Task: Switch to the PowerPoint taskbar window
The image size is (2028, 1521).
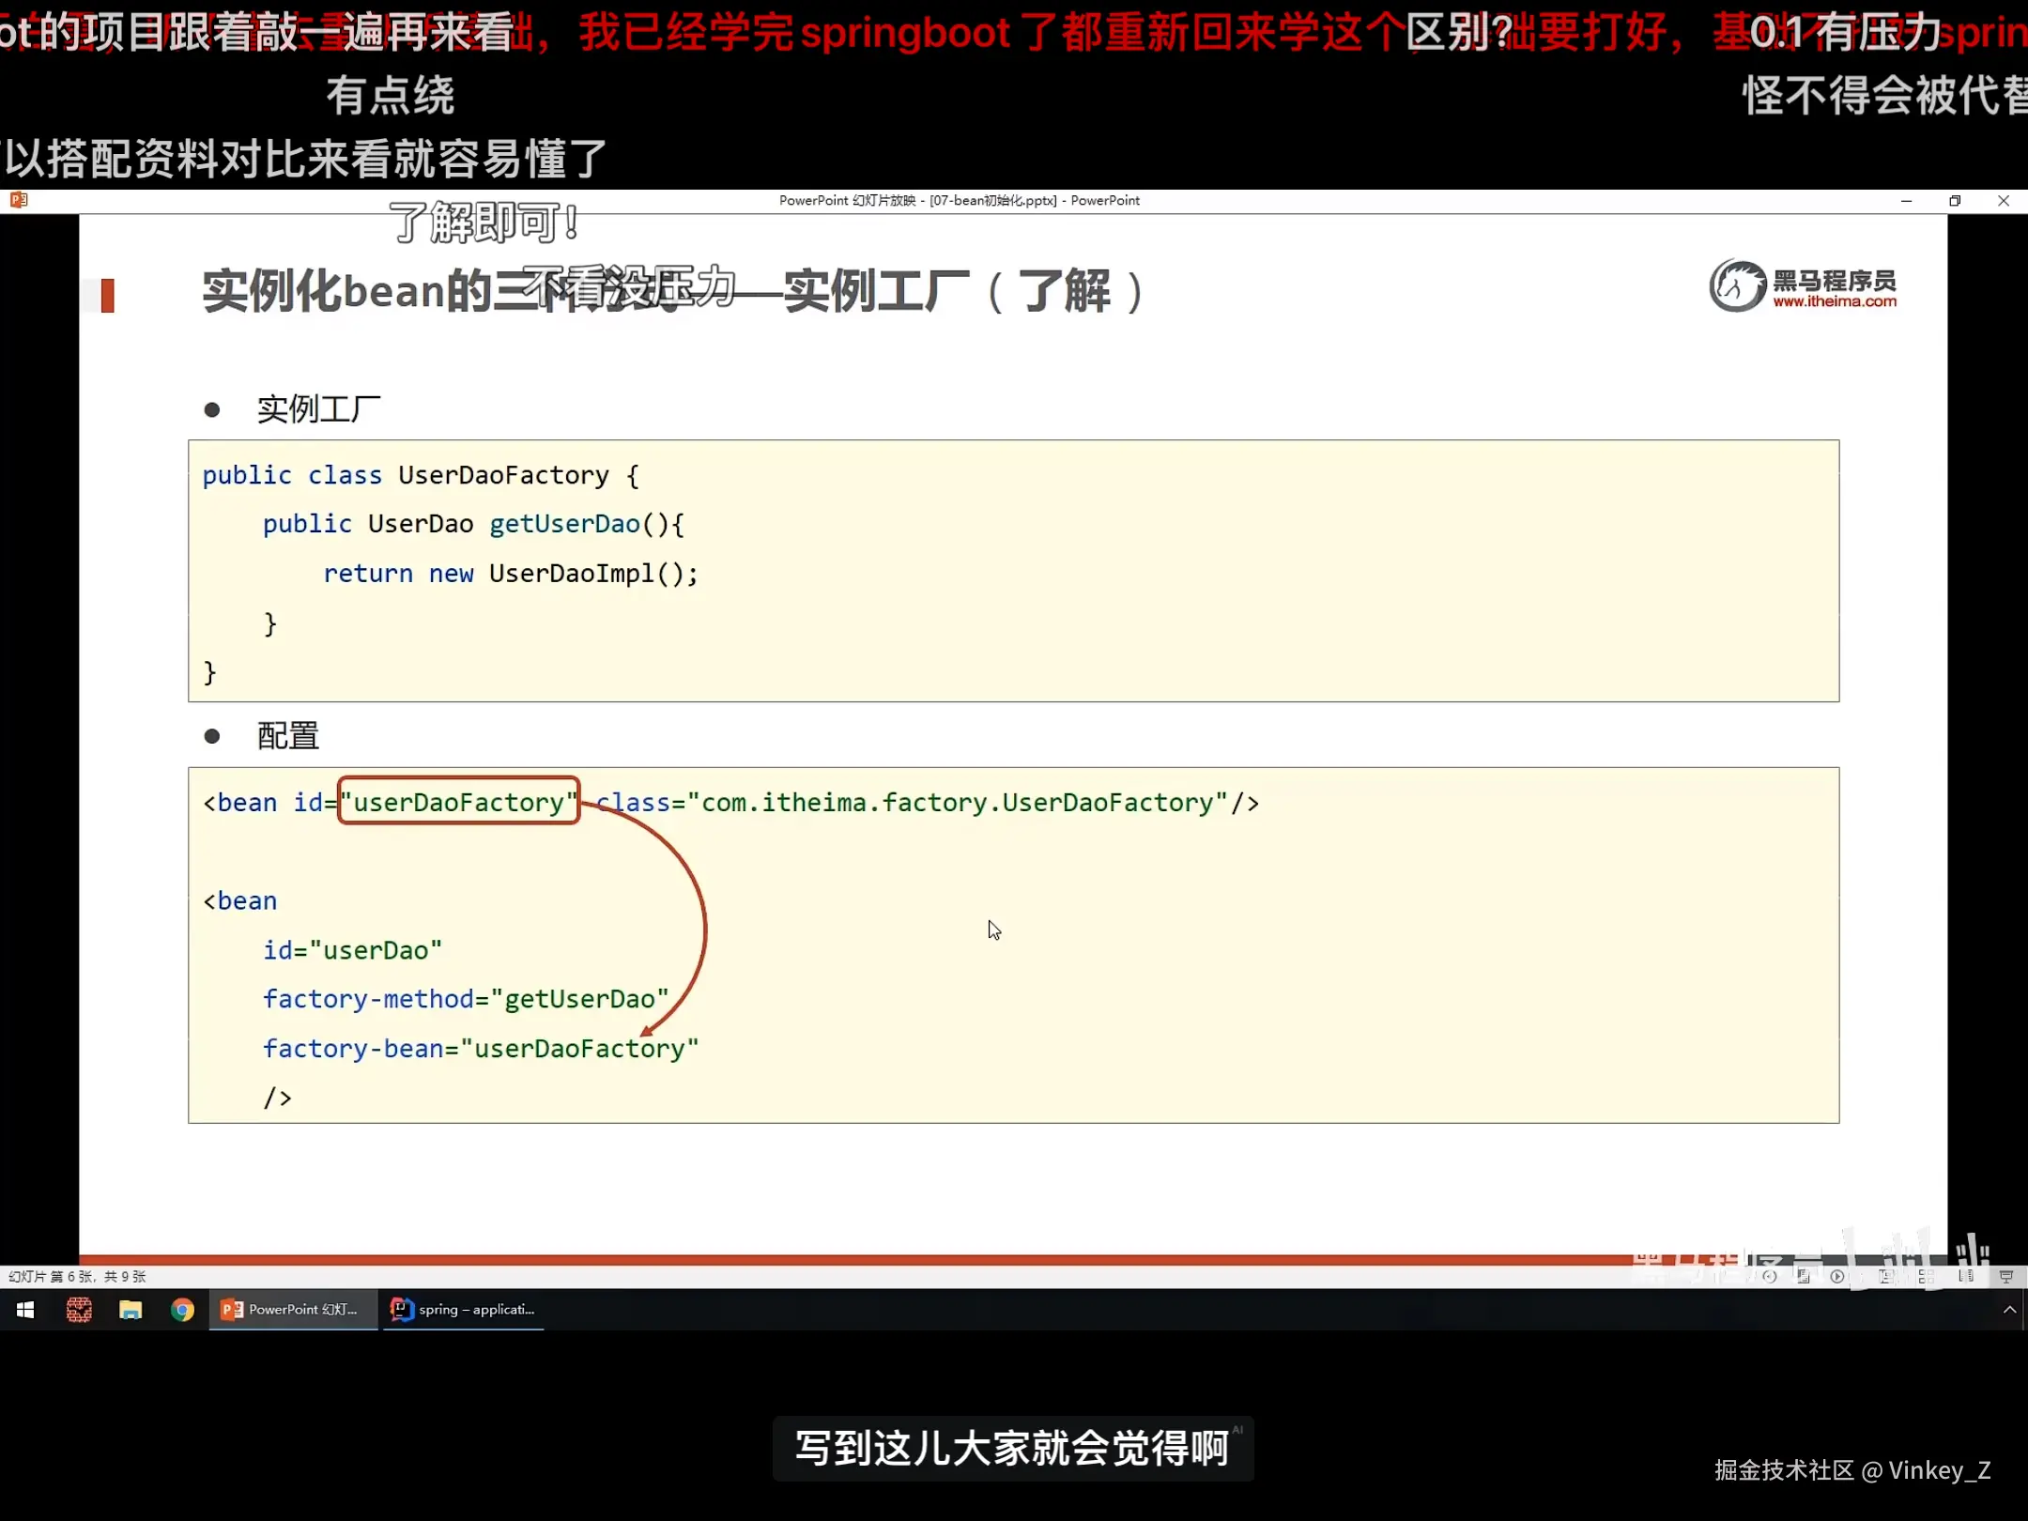Action: coord(292,1310)
